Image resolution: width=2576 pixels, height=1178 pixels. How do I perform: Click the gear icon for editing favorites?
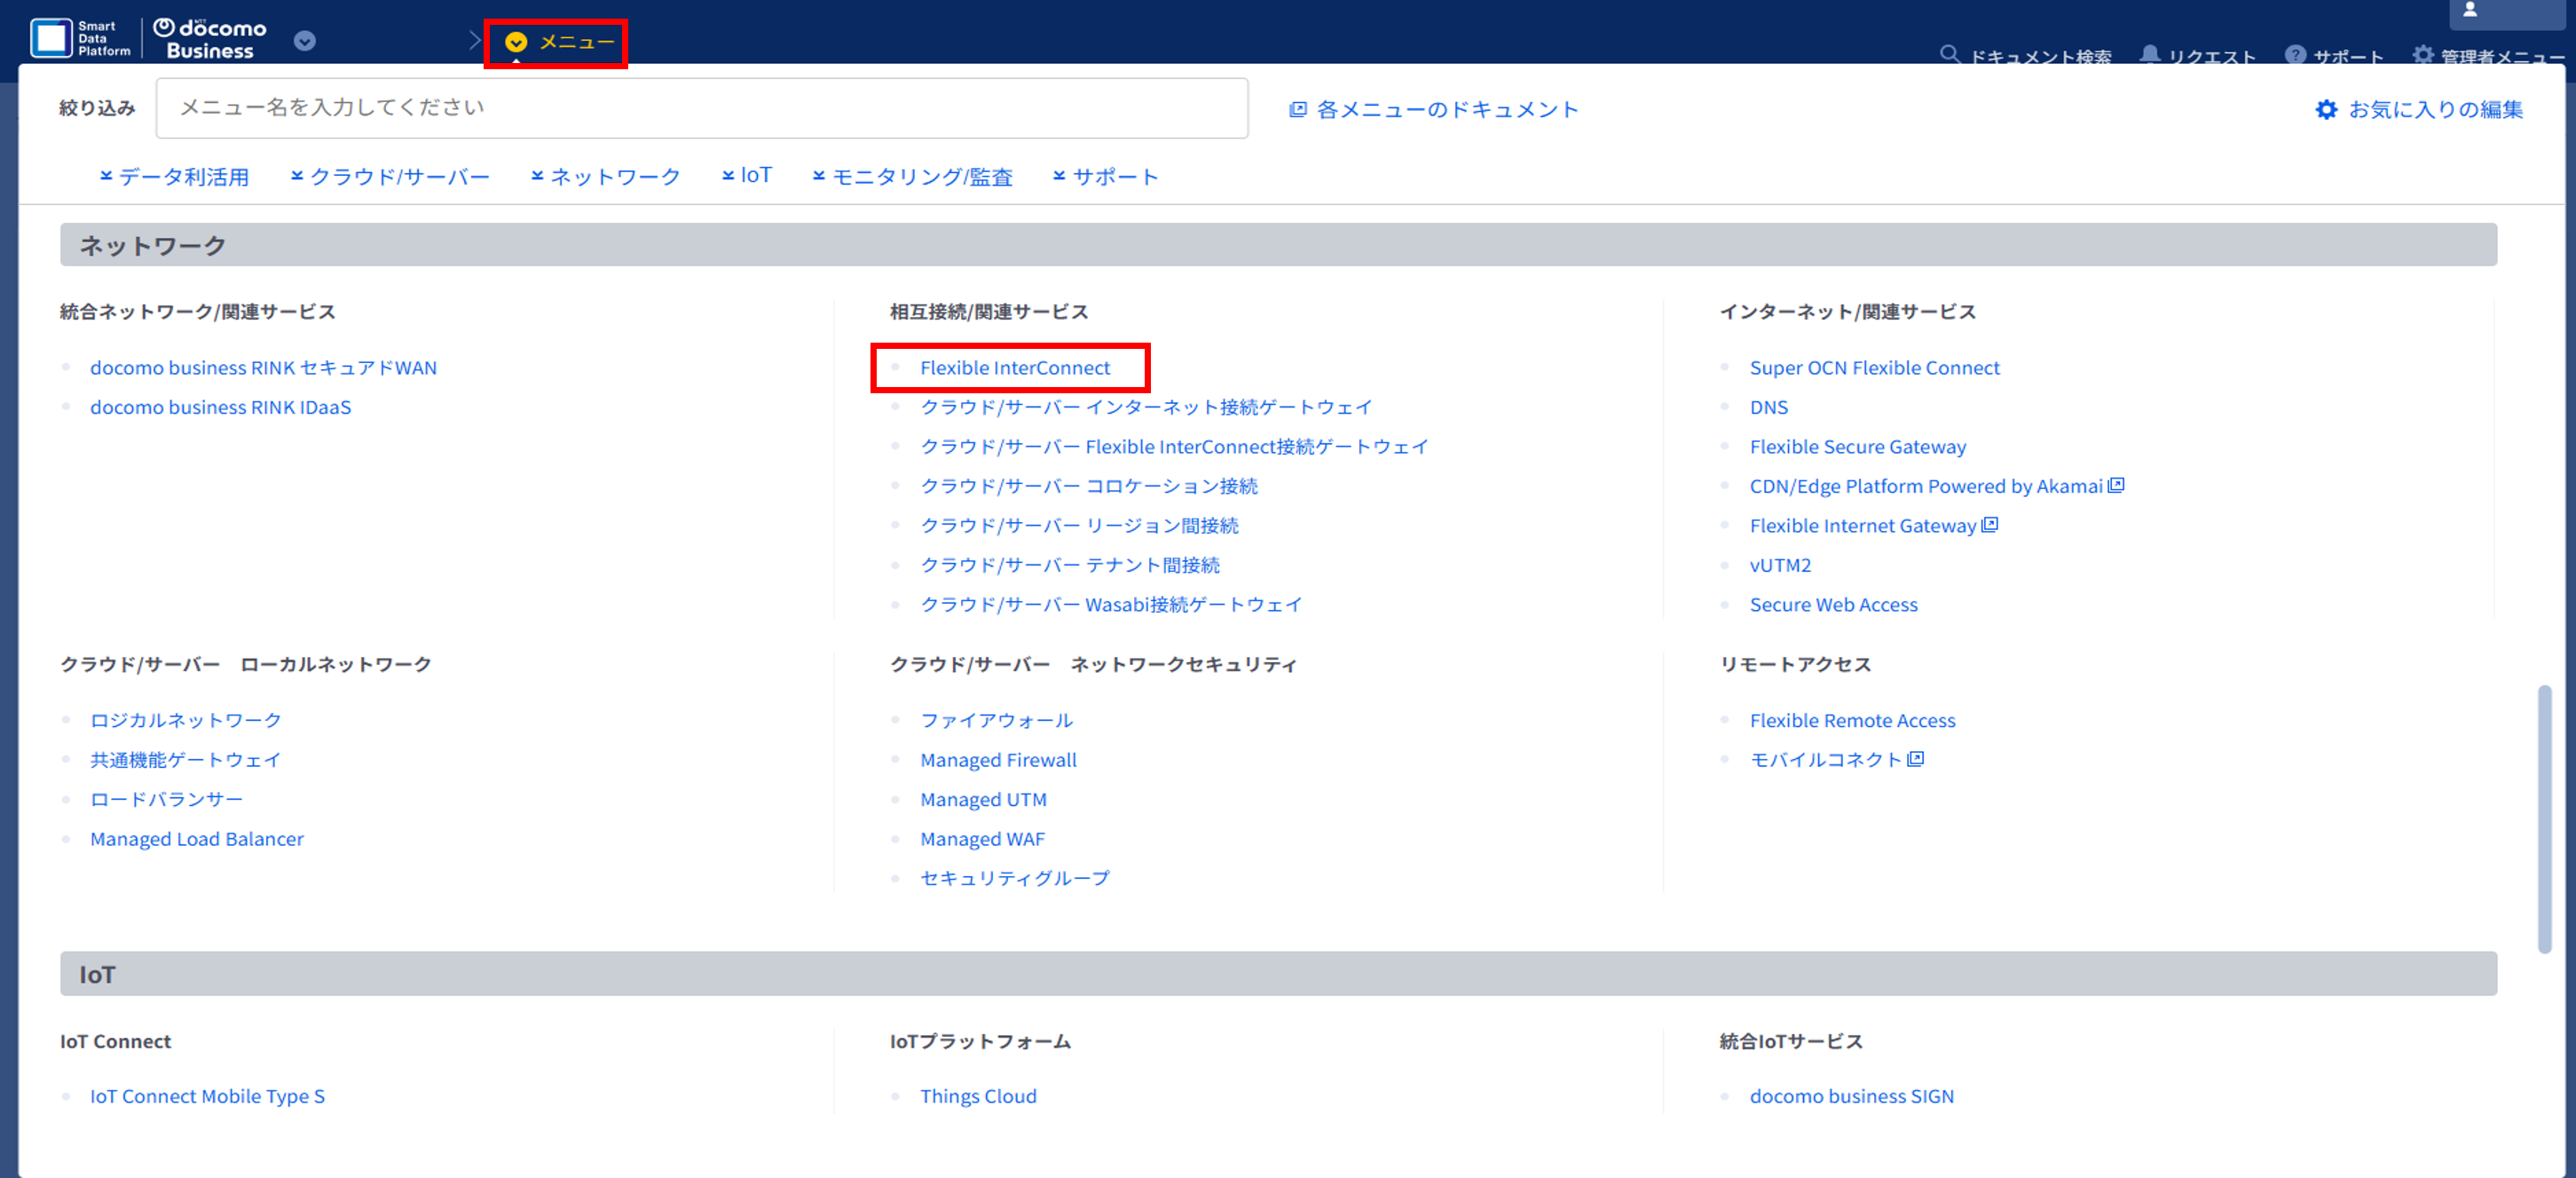click(x=2326, y=110)
